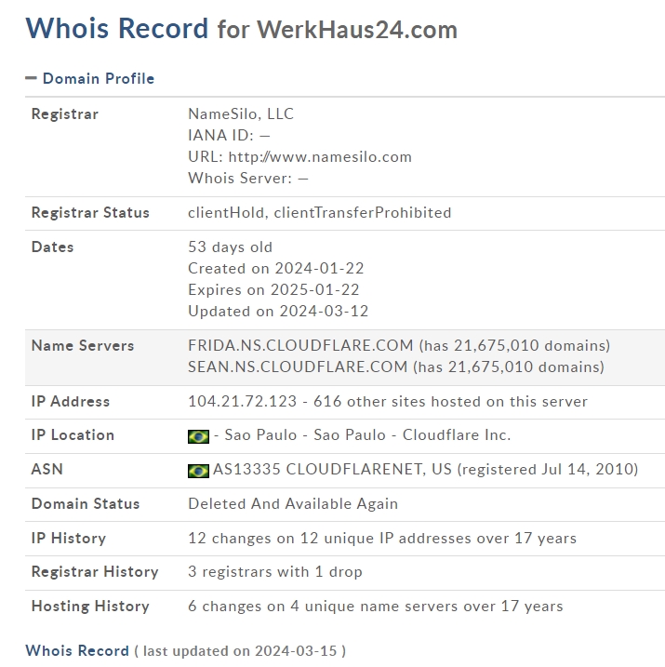Select Updated on 2024-03-12 date

[278, 311]
